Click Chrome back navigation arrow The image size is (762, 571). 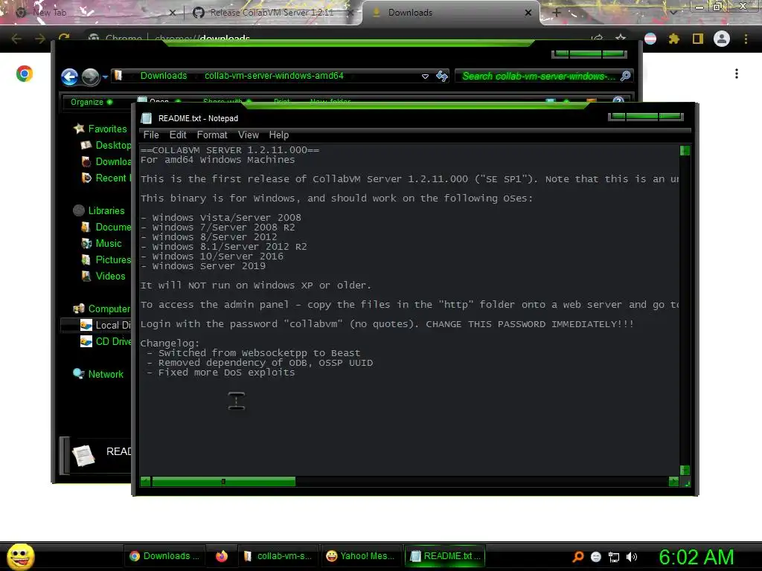point(16,39)
